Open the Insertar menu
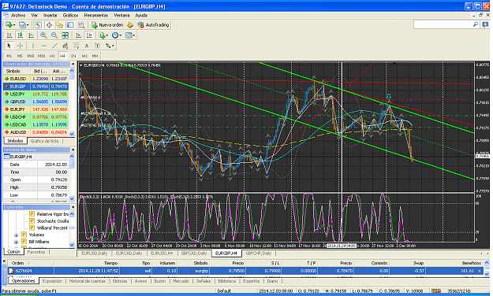Screen dimensions: 493x296 [x=50, y=15]
